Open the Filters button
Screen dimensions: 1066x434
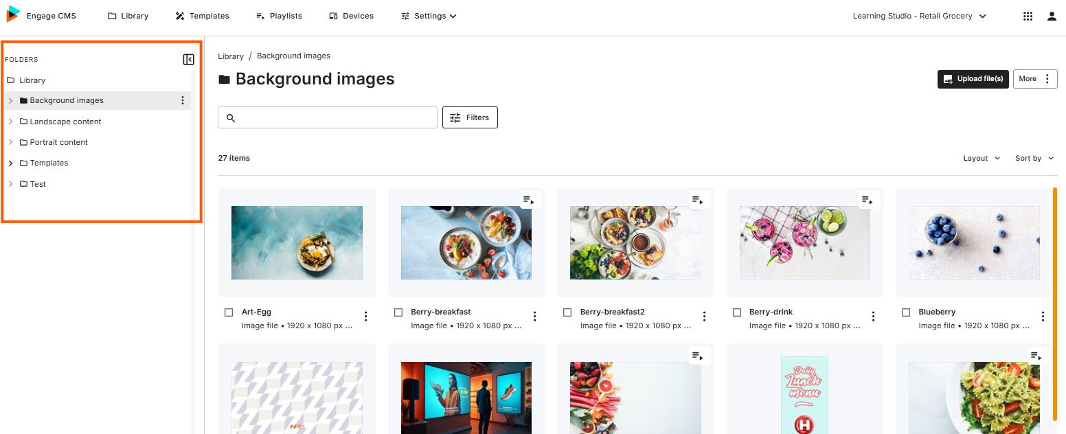(470, 117)
